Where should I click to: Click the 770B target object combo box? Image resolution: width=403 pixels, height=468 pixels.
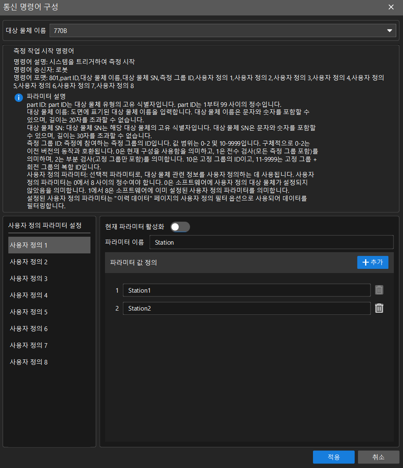point(223,31)
